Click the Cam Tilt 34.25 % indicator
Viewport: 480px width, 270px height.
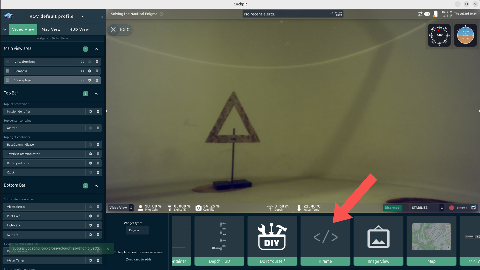click(208, 208)
